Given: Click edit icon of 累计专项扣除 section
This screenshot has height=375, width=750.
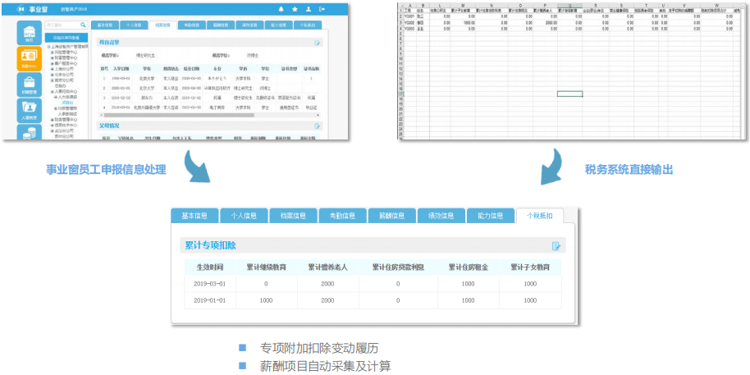Looking at the screenshot, I should coord(556,245).
